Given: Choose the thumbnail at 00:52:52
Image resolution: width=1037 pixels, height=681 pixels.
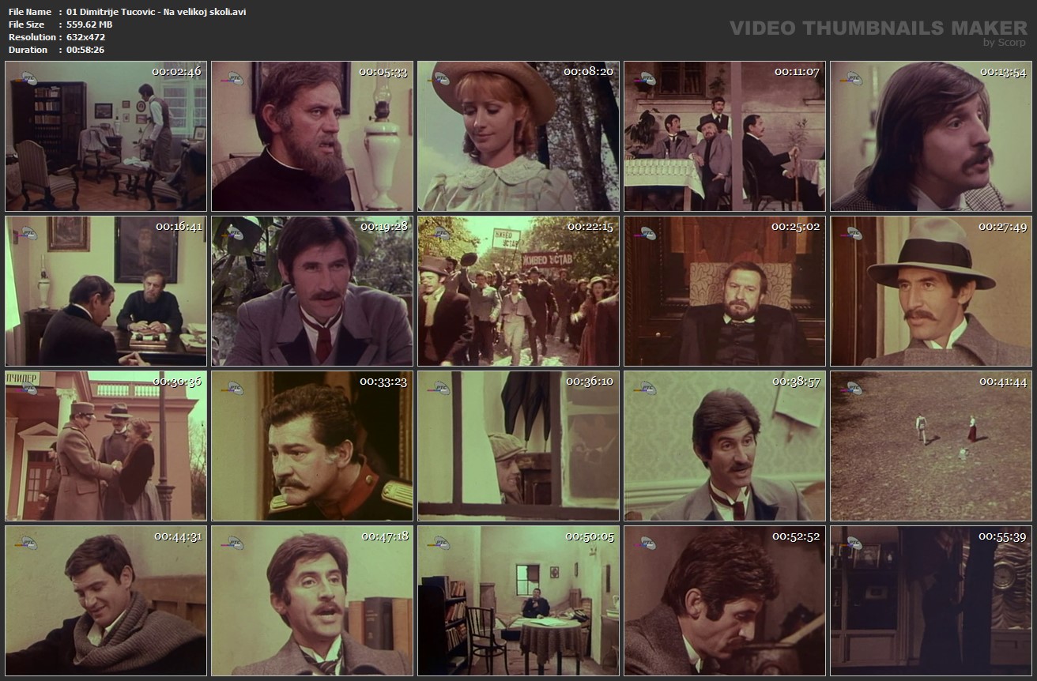Looking at the screenshot, I should [x=725, y=600].
